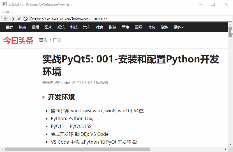Click the Python3.8x list item
The width and height of the screenshot is (233, 152).
tap(72, 118)
